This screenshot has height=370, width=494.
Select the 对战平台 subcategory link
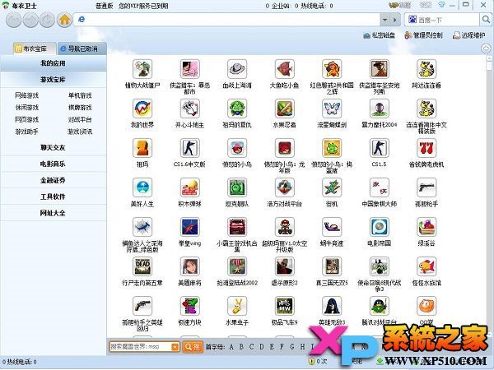80,119
